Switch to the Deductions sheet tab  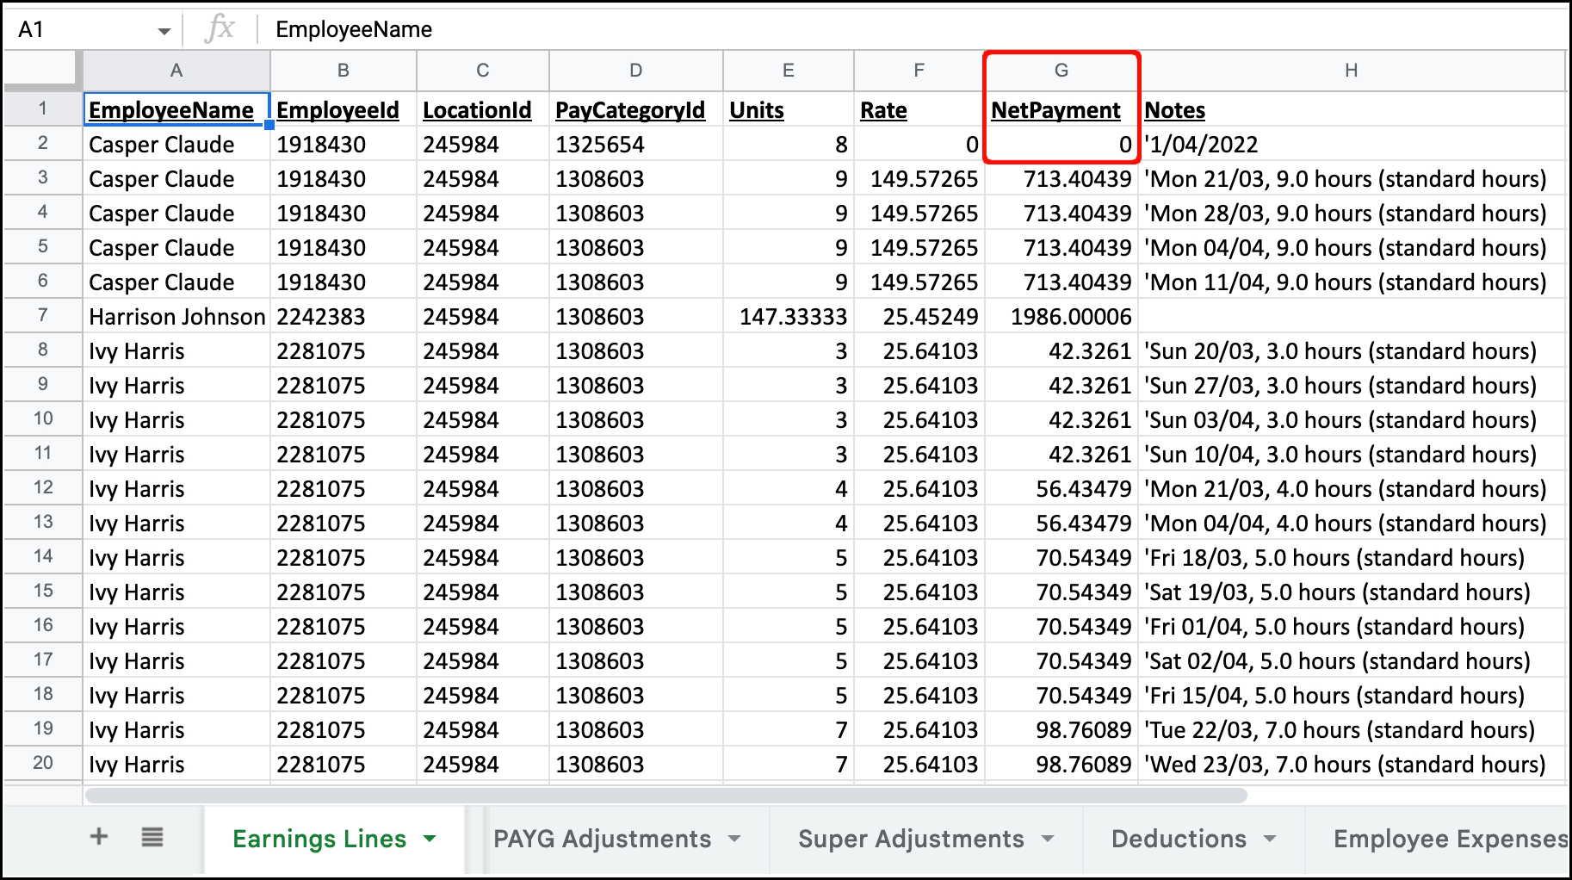(x=1178, y=839)
